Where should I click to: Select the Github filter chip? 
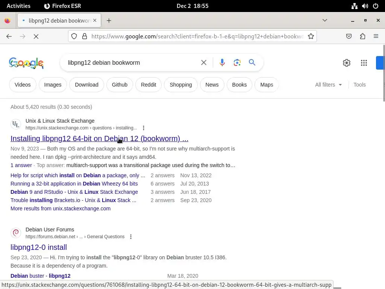120,85
